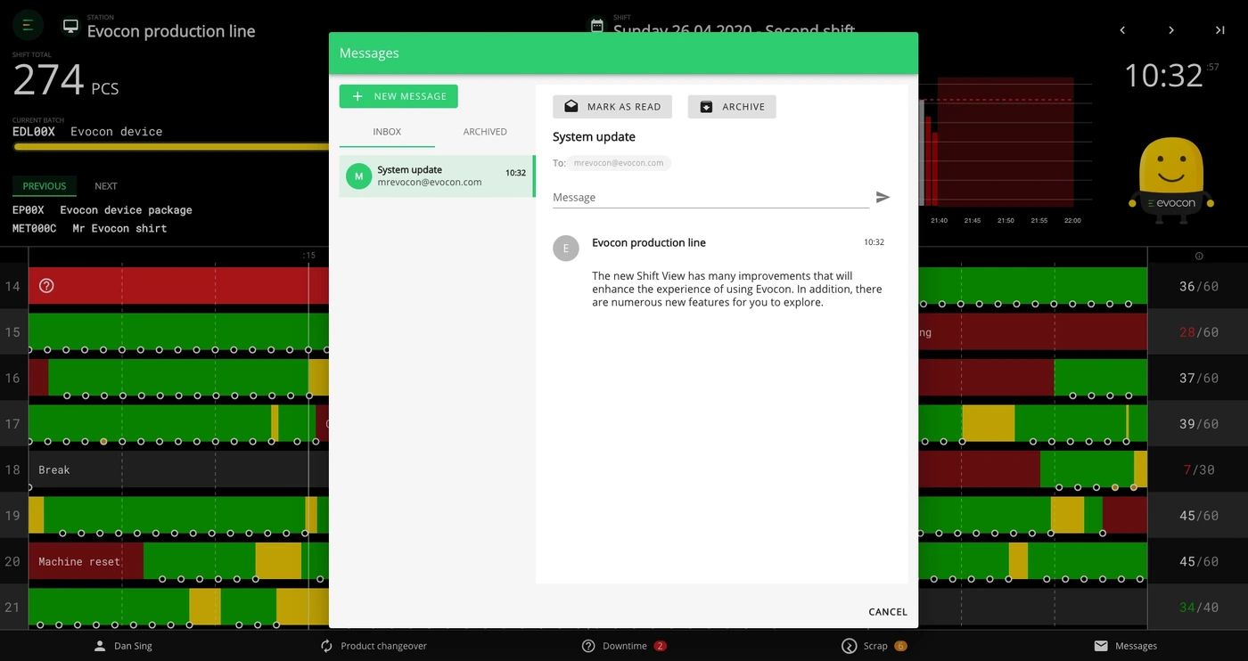Send the message with the arrow icon
1248x661 pixels.
click(883, 197)
